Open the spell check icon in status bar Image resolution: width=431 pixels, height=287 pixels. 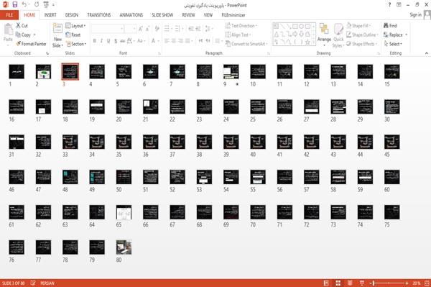coord(33,283)
